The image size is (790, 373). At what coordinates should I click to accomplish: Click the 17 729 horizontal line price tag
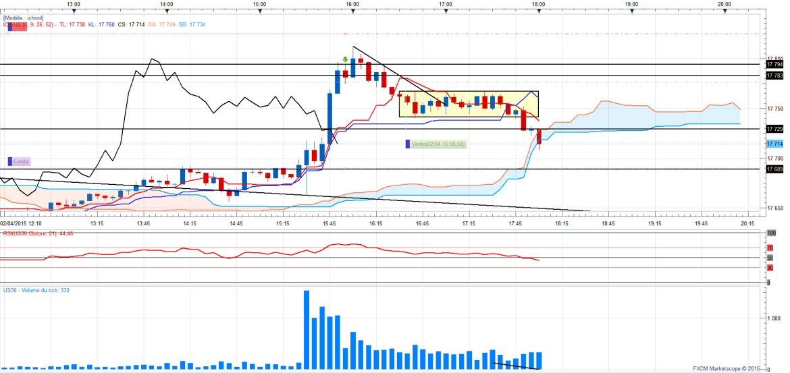(x=774, y=129)
